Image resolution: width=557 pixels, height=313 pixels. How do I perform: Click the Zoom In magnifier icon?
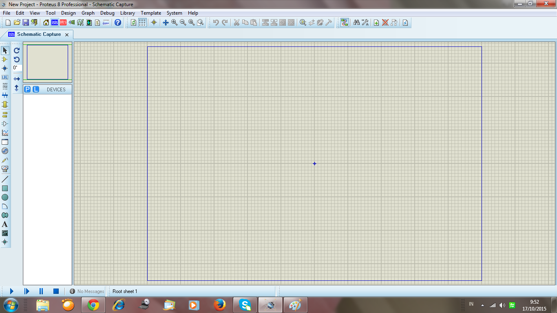[175, 22]
